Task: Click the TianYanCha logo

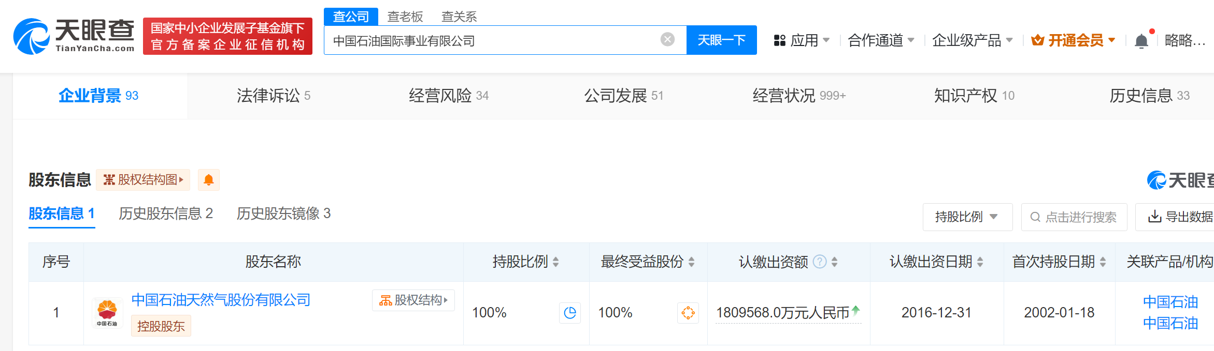Action: [74, 36]
